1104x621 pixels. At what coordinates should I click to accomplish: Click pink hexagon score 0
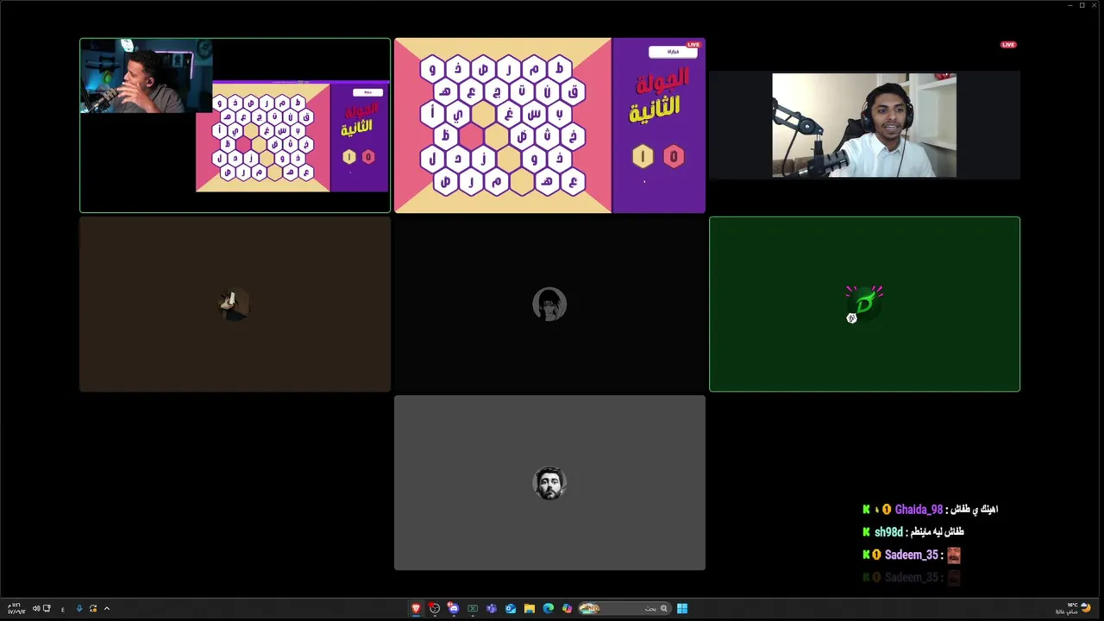tap(674, 156)
